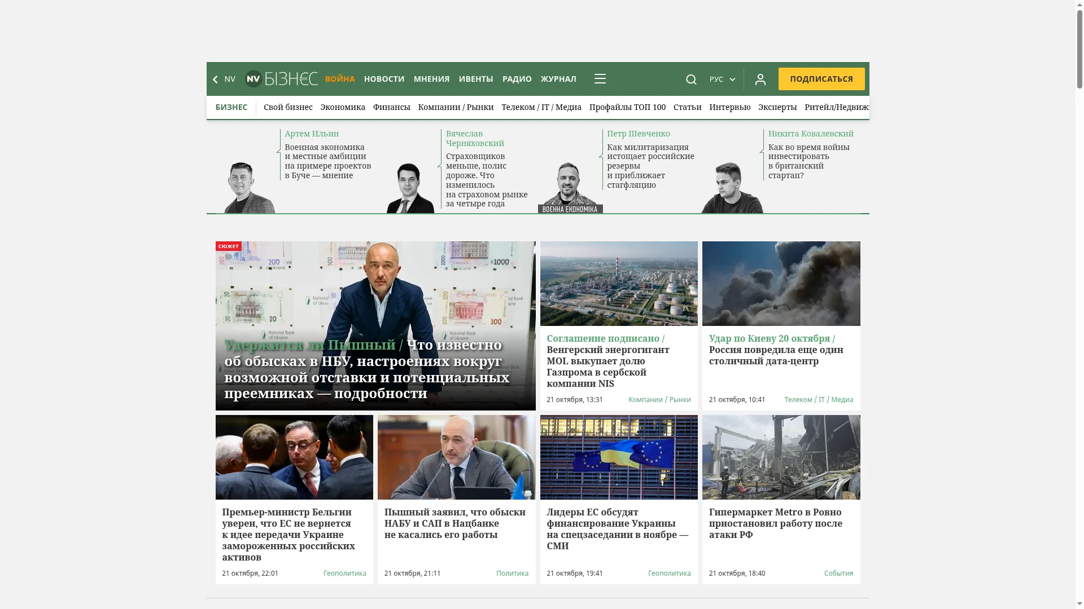This screenshot has width=1084, height=609.
Task: Select Компании / Рынки category
Action: (x=456, y=107)
